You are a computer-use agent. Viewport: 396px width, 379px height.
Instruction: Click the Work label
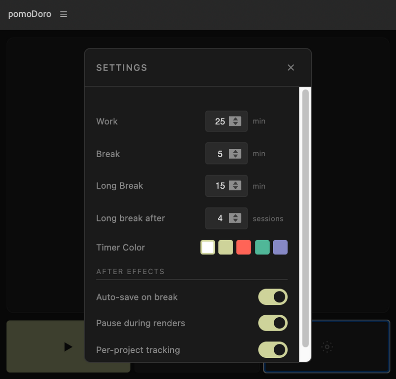click(107, 121)
